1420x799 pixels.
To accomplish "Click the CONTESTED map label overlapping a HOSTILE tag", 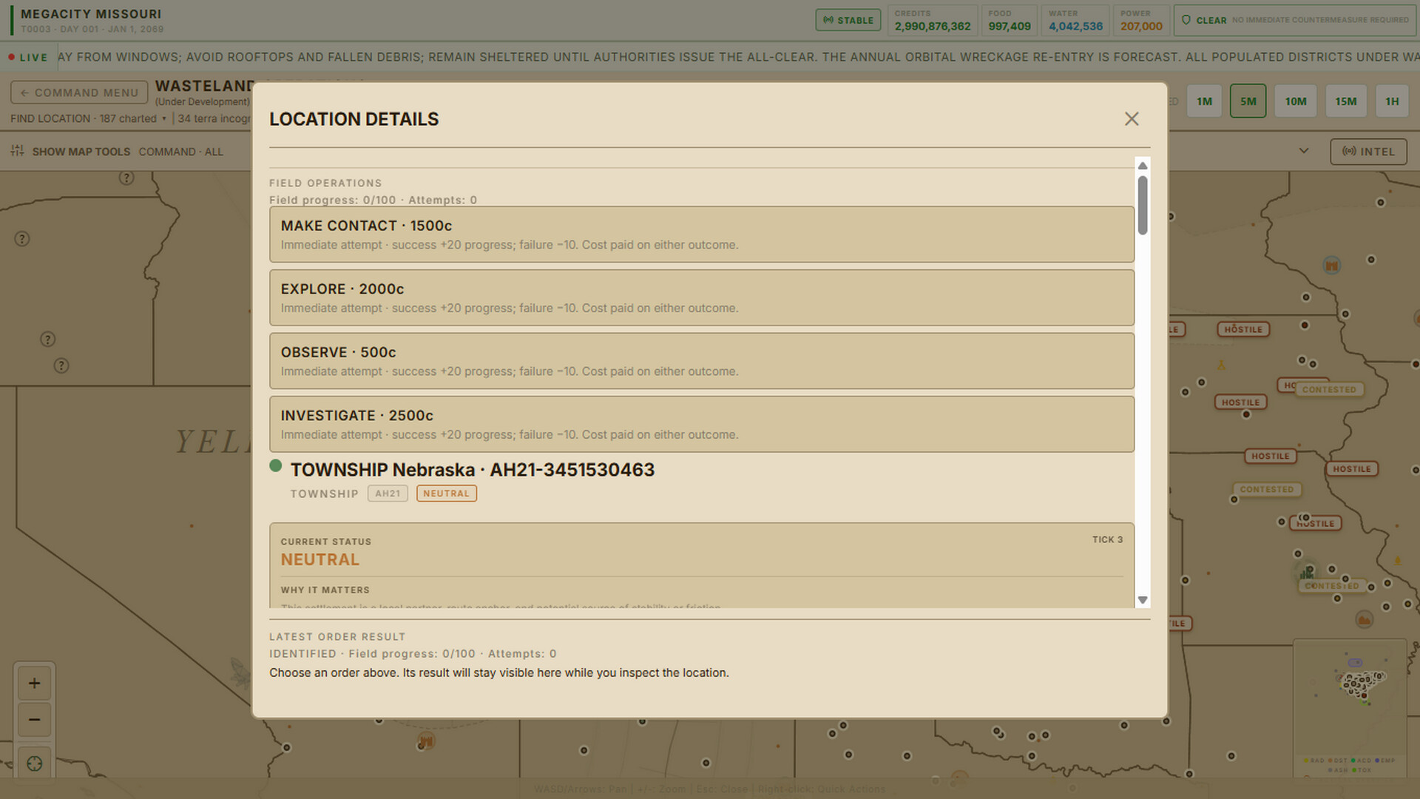I will pos(1329,390).
